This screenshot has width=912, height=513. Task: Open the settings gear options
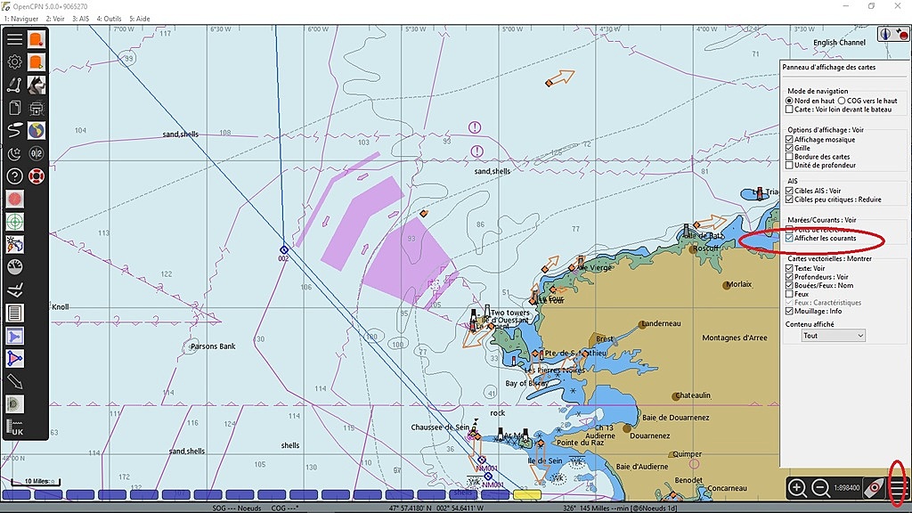pyautogui.click(x=14, y=61)
